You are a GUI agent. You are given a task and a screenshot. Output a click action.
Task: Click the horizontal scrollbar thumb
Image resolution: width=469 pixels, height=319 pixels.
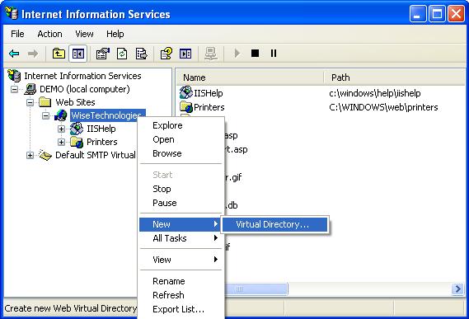pos(256,289)
